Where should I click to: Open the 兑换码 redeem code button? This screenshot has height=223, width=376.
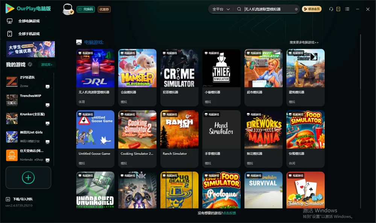tap(86, 9)
